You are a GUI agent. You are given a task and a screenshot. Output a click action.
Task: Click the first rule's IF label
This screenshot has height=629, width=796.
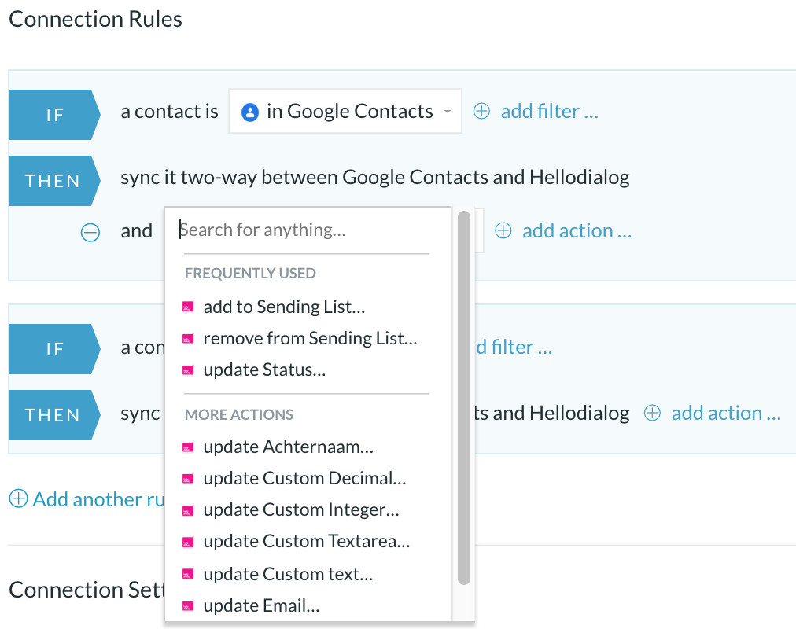click(55, 115)
